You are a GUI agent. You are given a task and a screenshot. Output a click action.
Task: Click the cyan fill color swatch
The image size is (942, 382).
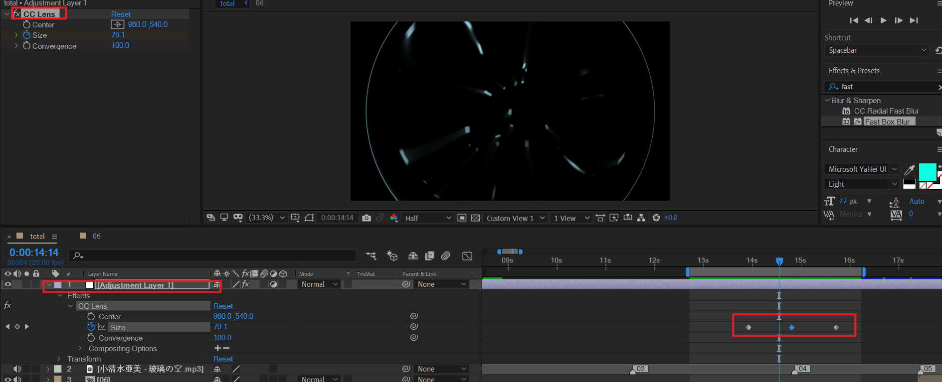point(928,172)
